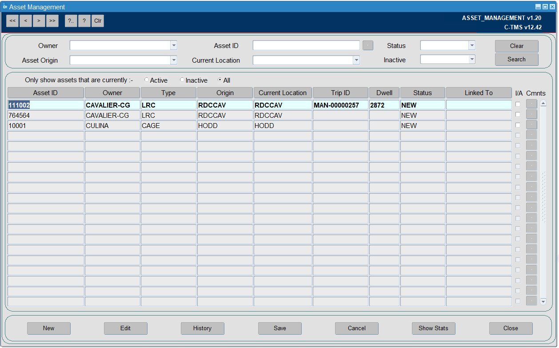Sort by the Asset ID column header
This screenshot has height=348, width=559.
click(45, 93)
